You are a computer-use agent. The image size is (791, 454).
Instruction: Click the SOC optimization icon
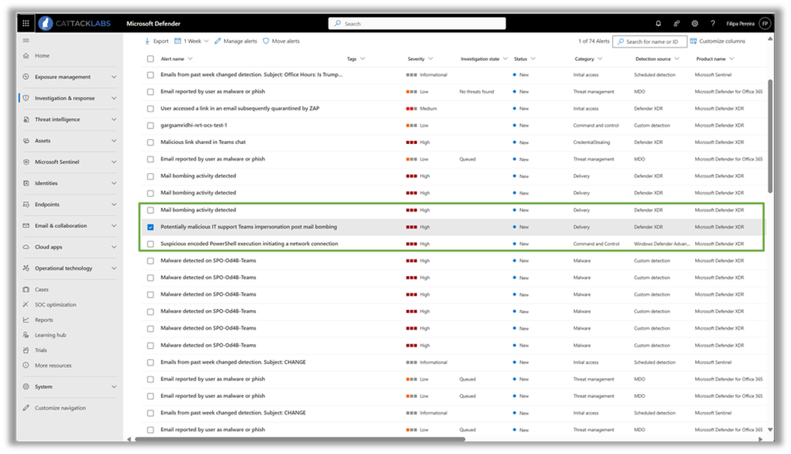[25, 305]
